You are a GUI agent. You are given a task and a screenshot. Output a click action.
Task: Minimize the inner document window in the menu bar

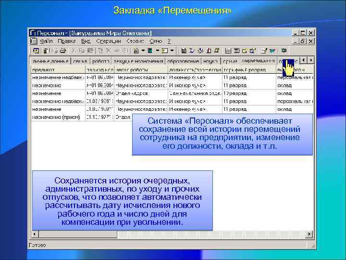(x=296, y=41)
